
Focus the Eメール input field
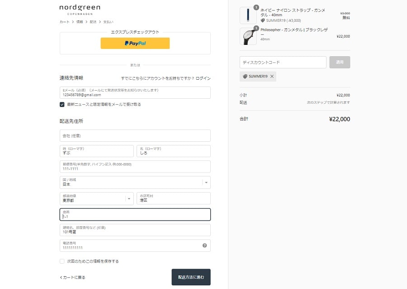(x=135, y=92)
